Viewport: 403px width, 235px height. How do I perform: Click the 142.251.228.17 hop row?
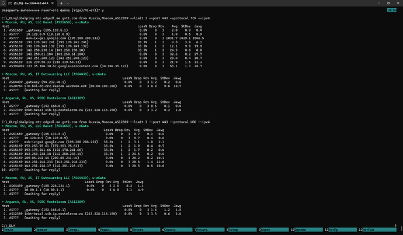pos(83,166)
